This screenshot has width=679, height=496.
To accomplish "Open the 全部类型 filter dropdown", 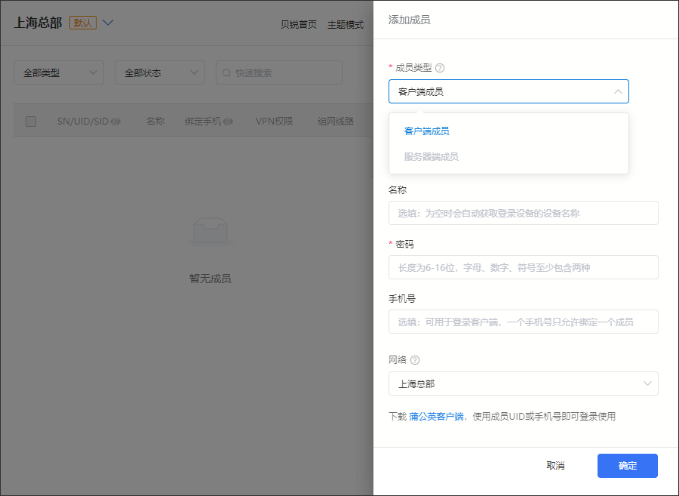I will coord(59,72).
